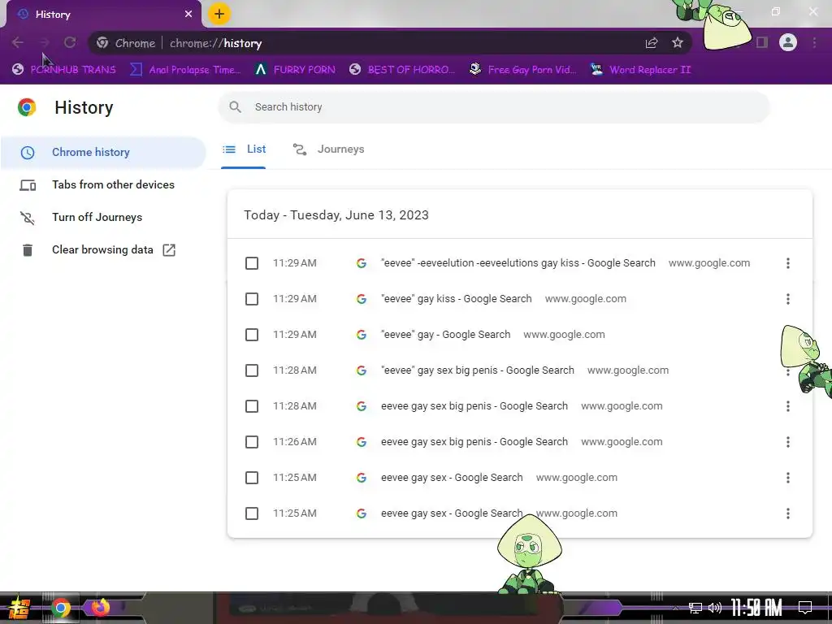
Task: Select the checkbox for "eevee" gay kiss entry
Action: [x=252, y=299]
